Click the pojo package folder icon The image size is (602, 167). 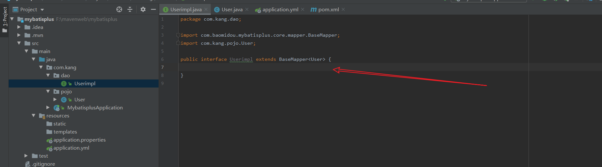click(x=56, y=91)
